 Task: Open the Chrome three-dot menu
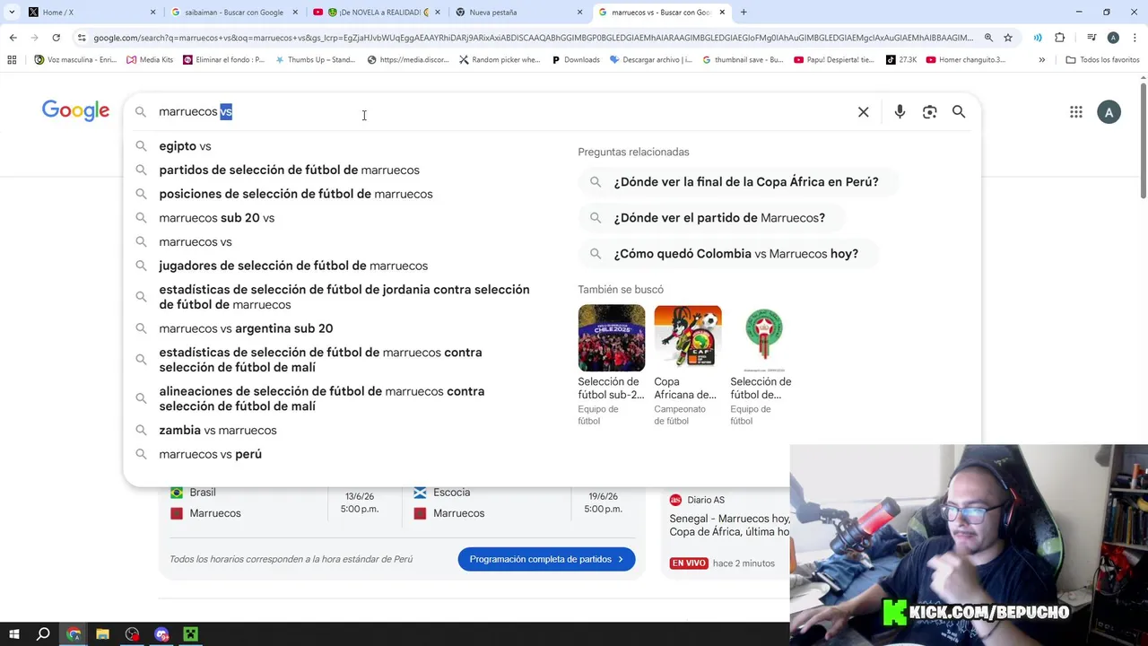point(1135,38)
